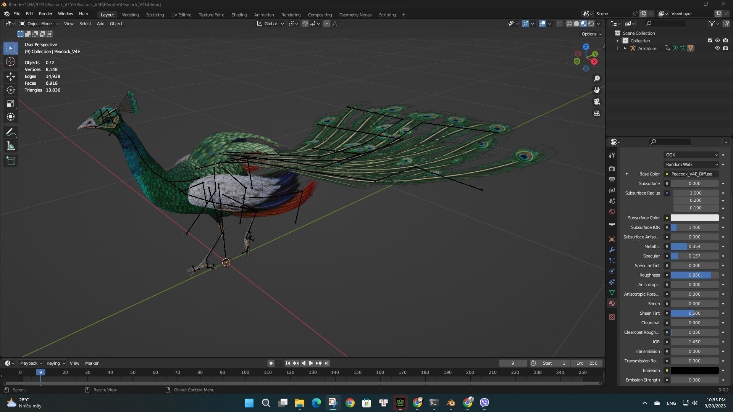The height and width of the screenshot is (412, 733).
Task: Open the Options dropdown in viewport
Action: point(591,34)
